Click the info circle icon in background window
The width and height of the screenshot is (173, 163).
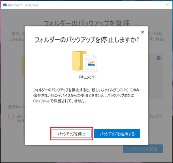(x=11, y=116)
